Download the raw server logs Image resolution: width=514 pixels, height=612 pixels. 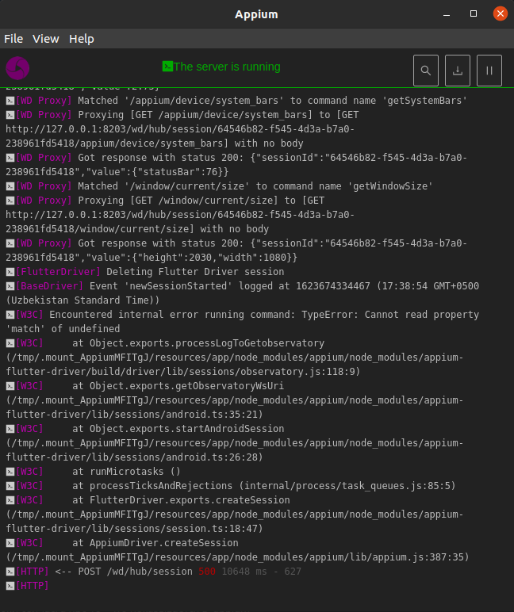(458, 71)
